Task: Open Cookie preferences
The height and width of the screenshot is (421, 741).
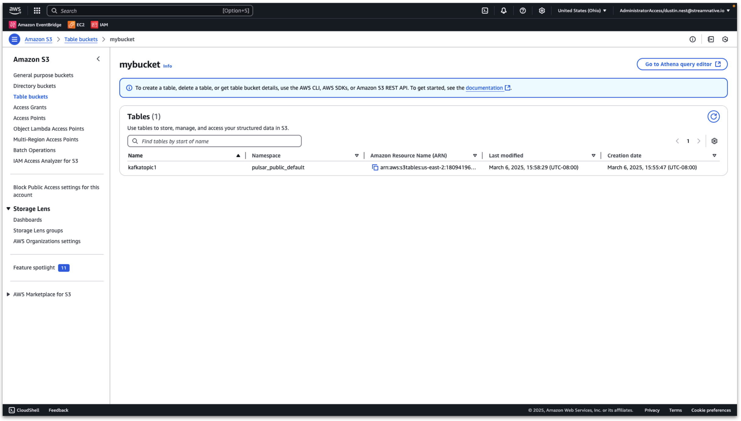Action: tap(711, 410)
